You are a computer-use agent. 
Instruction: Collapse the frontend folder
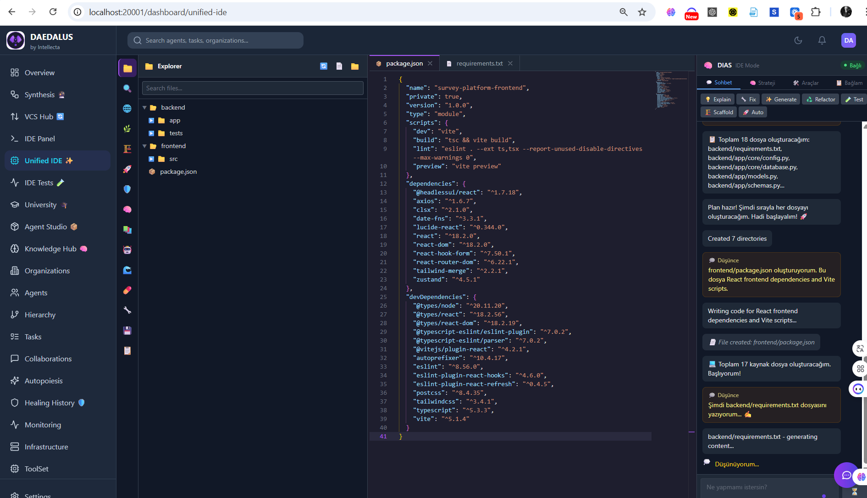144,146
